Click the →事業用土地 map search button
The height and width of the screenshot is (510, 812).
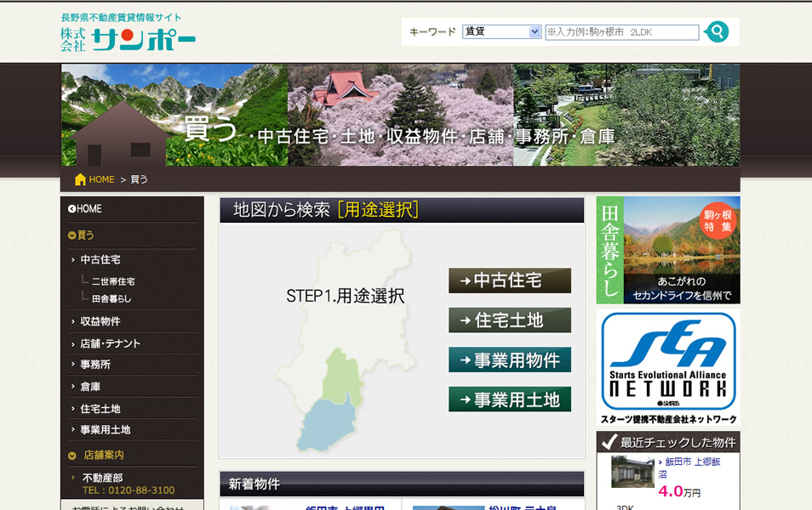coord(510,399)
